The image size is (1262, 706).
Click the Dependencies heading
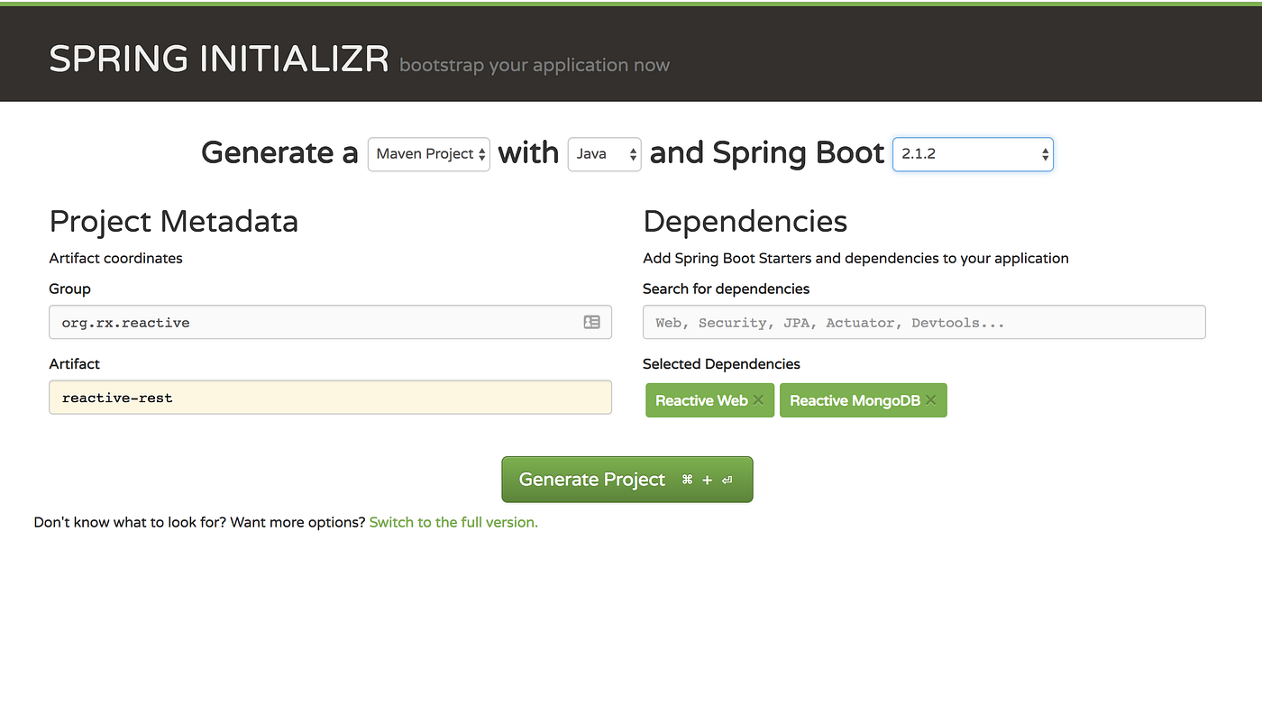[745, 221]
